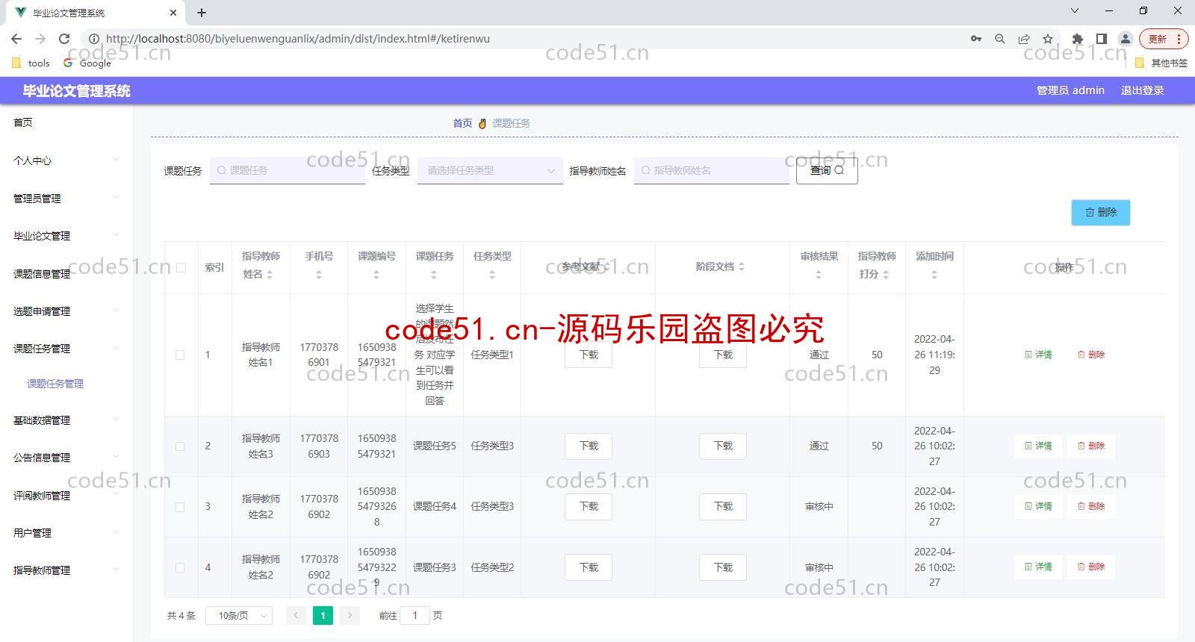Delete row 2 with its 删除 button
This screenshot has height=642, width=1195.
1091,446
